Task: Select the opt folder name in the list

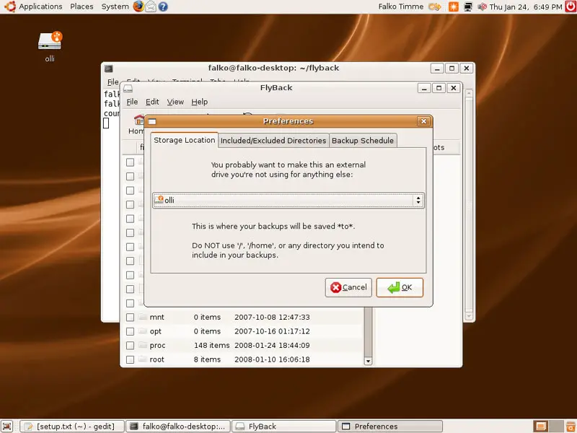Action: tap(155, 331)
